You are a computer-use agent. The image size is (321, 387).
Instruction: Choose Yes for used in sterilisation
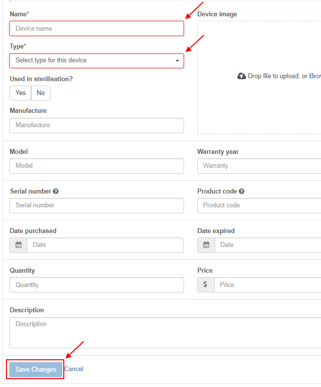pos(20,93)
